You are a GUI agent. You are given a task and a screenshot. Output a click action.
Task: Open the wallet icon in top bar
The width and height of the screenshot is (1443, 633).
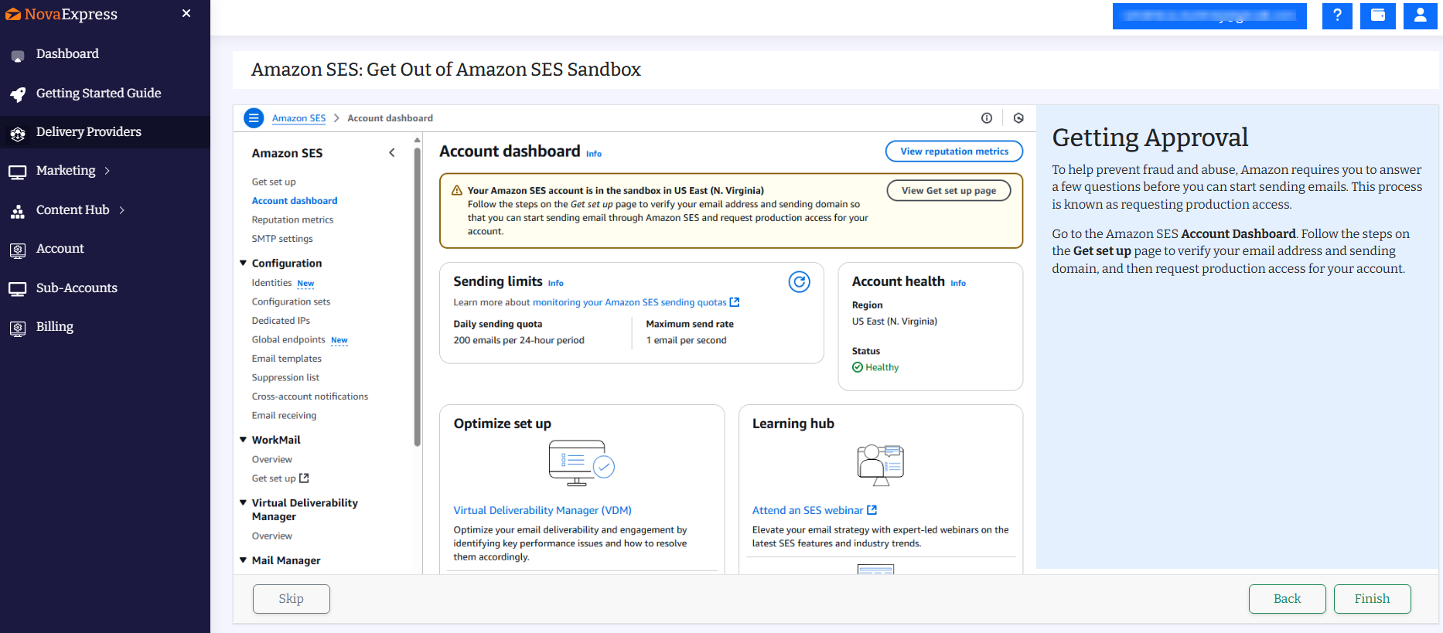(1378, 15)
